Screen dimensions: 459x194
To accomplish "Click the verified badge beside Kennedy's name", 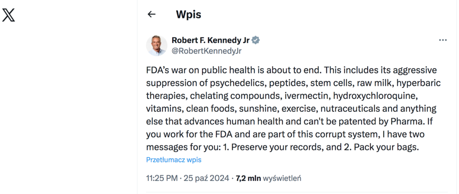I will [256, 40].
